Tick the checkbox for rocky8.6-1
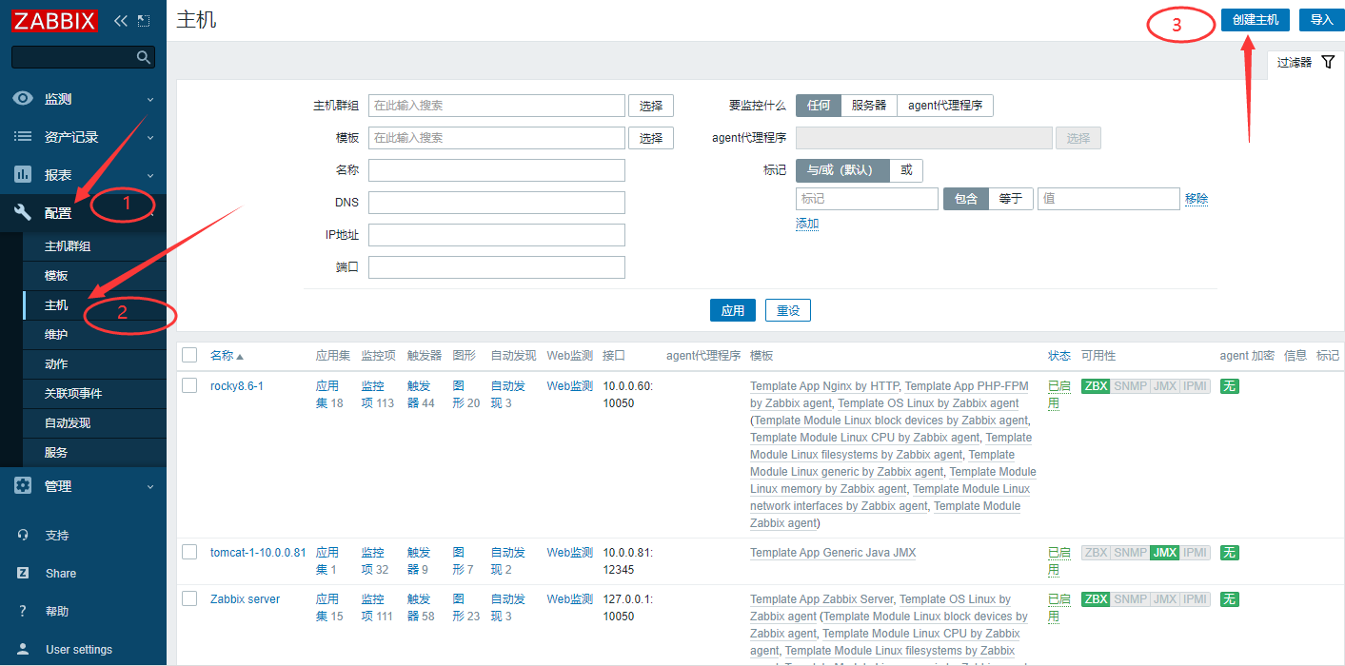Screen dimensions: 1345x666 [189, 385]
